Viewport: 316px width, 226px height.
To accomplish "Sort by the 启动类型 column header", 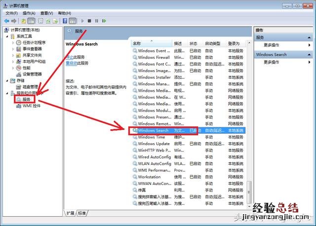I will point(215,43).
